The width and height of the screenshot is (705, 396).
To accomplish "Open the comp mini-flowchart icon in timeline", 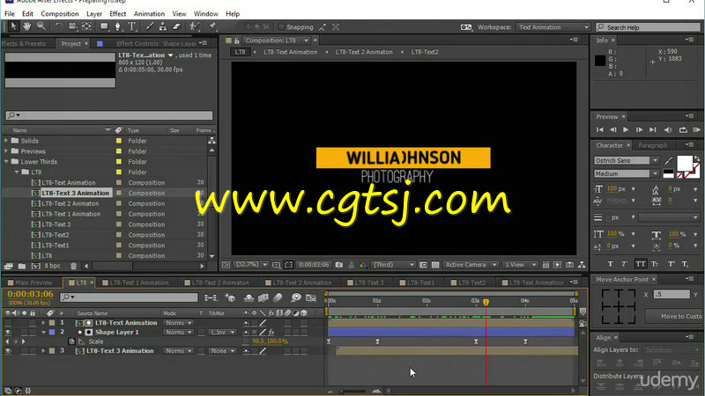I will tap(211, 297).
